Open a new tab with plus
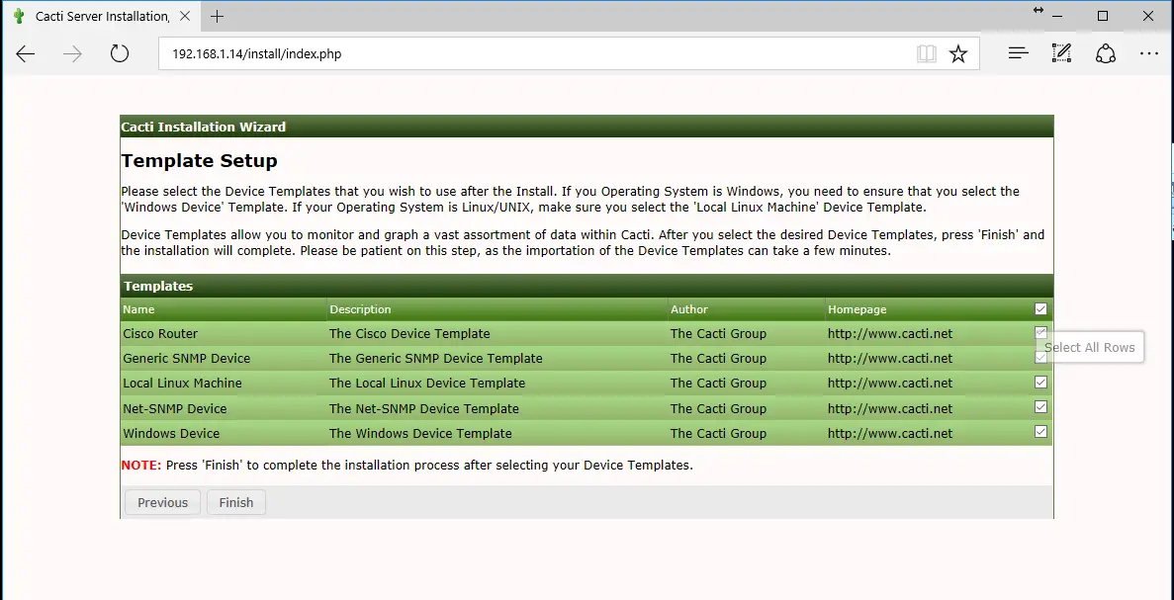 (x=217, y=17)
